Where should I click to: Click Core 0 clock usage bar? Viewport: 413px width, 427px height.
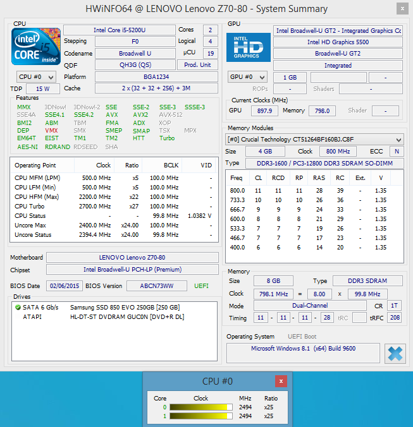pyautogui.click(x=201, y=407)
